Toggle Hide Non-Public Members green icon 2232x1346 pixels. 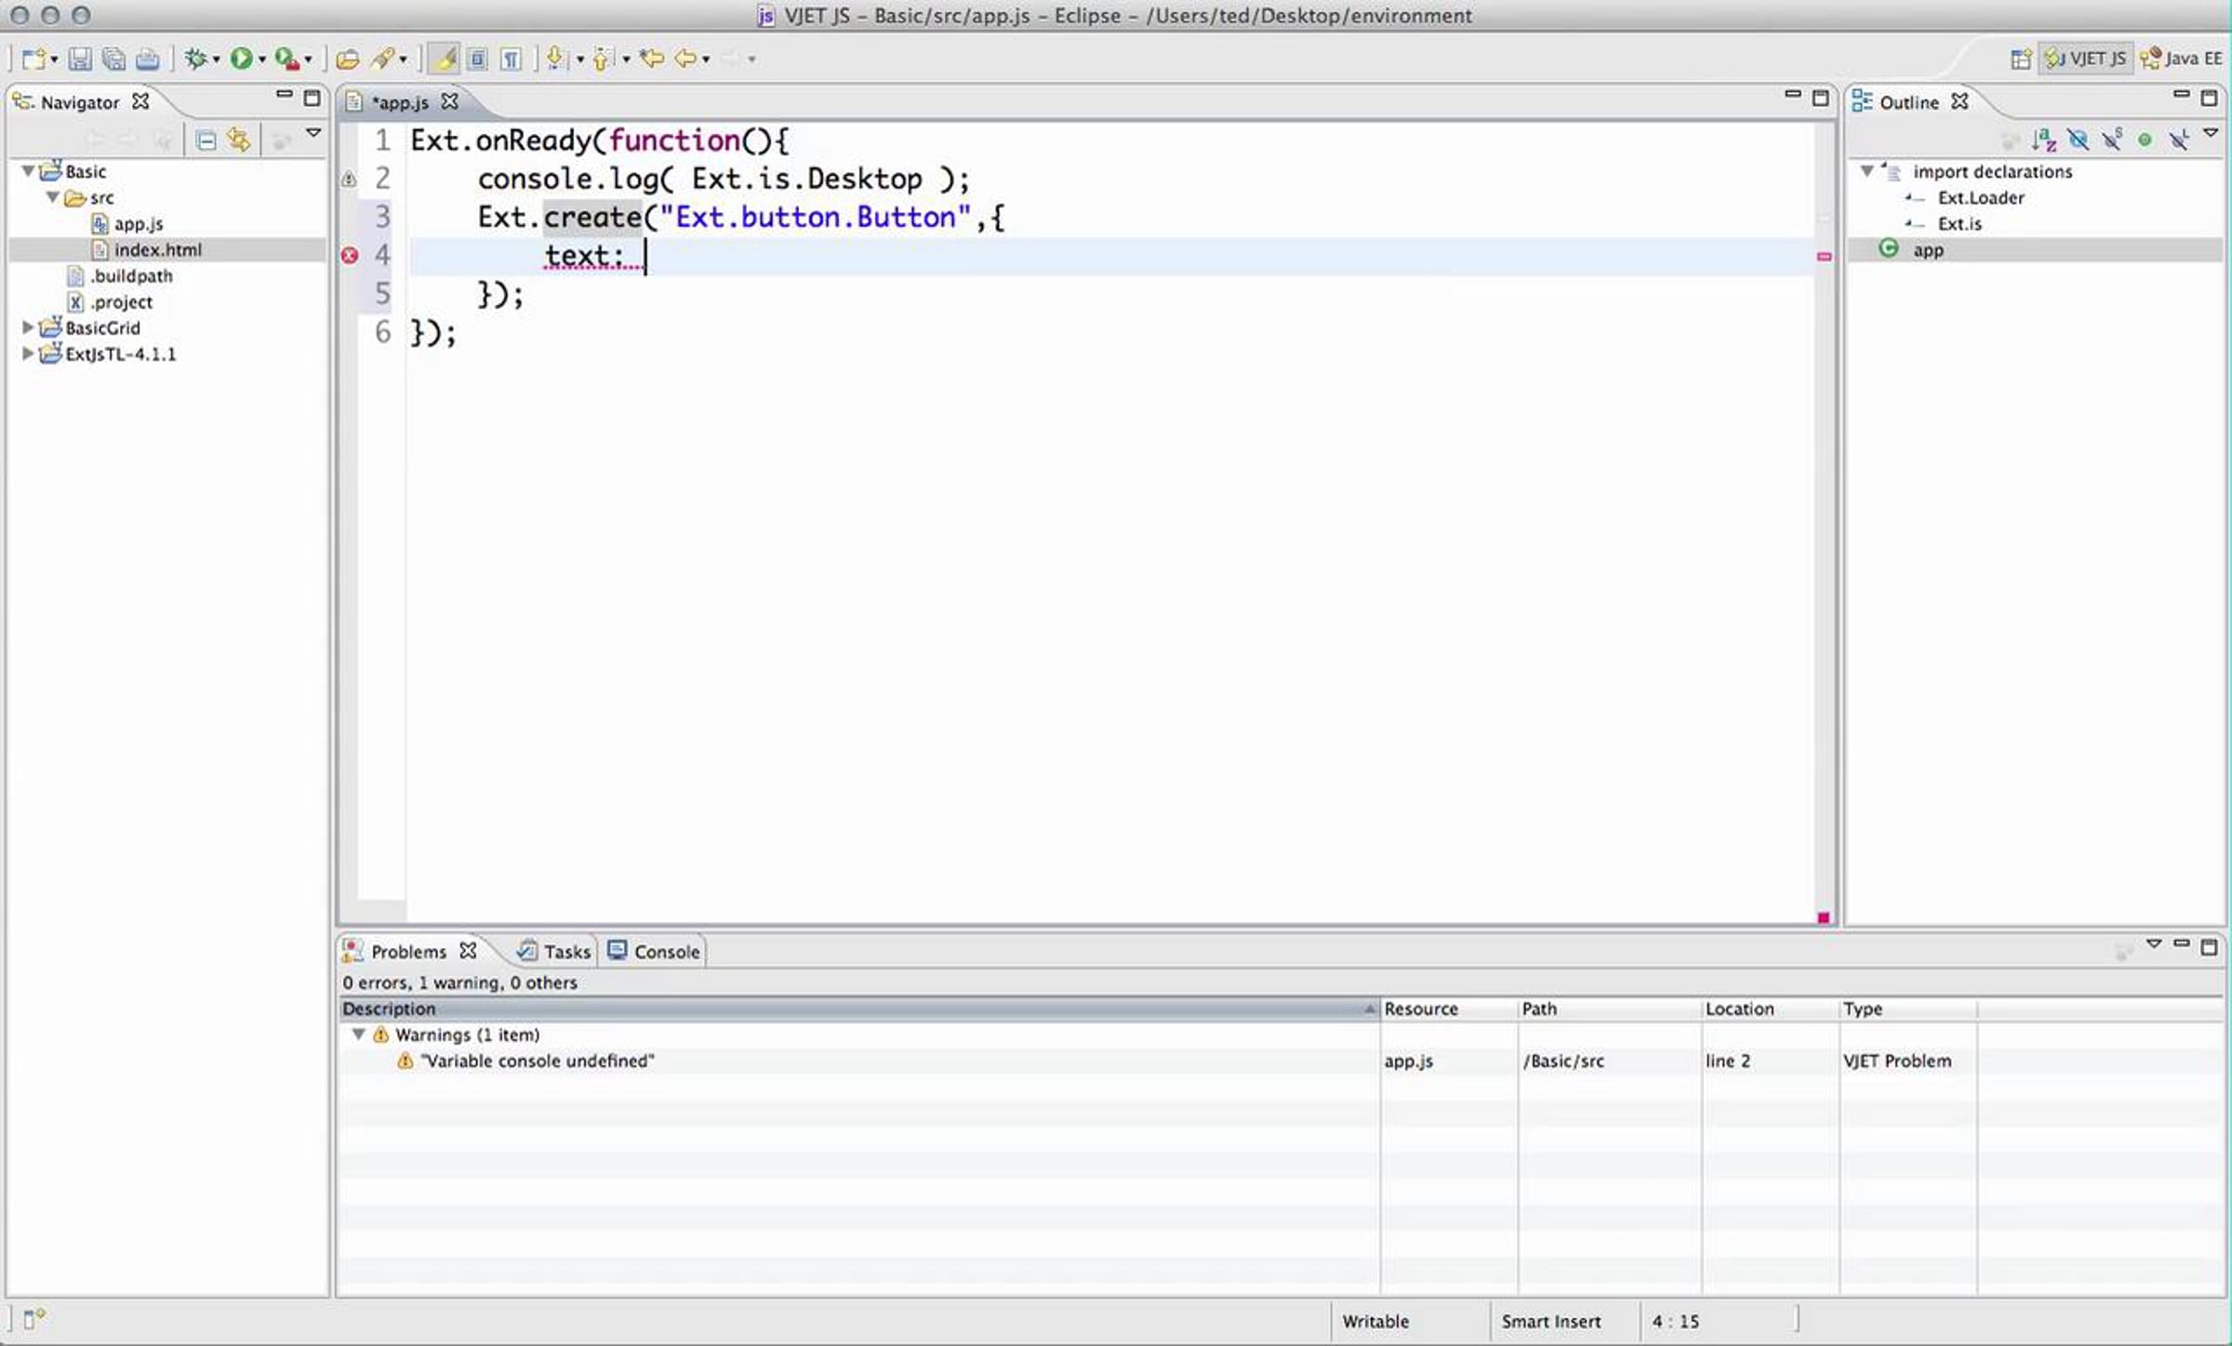tap(2146, 140)
